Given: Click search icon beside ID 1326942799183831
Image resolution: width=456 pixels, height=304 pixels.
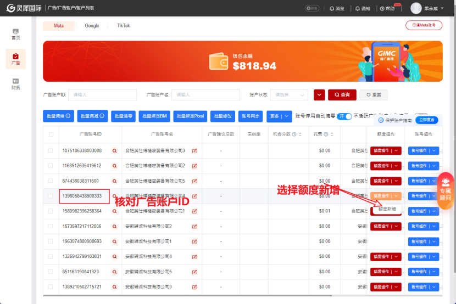Looking at the screenshot, I should (x=115, y=257).
